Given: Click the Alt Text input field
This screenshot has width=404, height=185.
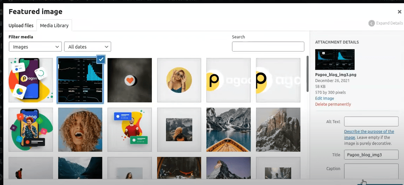Looking at the screenshot, I should click(x=371, y=122).
